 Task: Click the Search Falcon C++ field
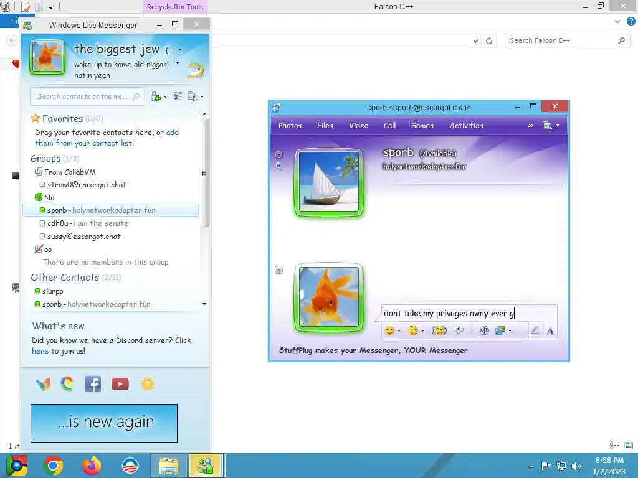coord(567,40)
